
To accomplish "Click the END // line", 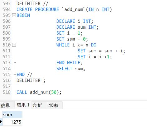I will 25,75.
